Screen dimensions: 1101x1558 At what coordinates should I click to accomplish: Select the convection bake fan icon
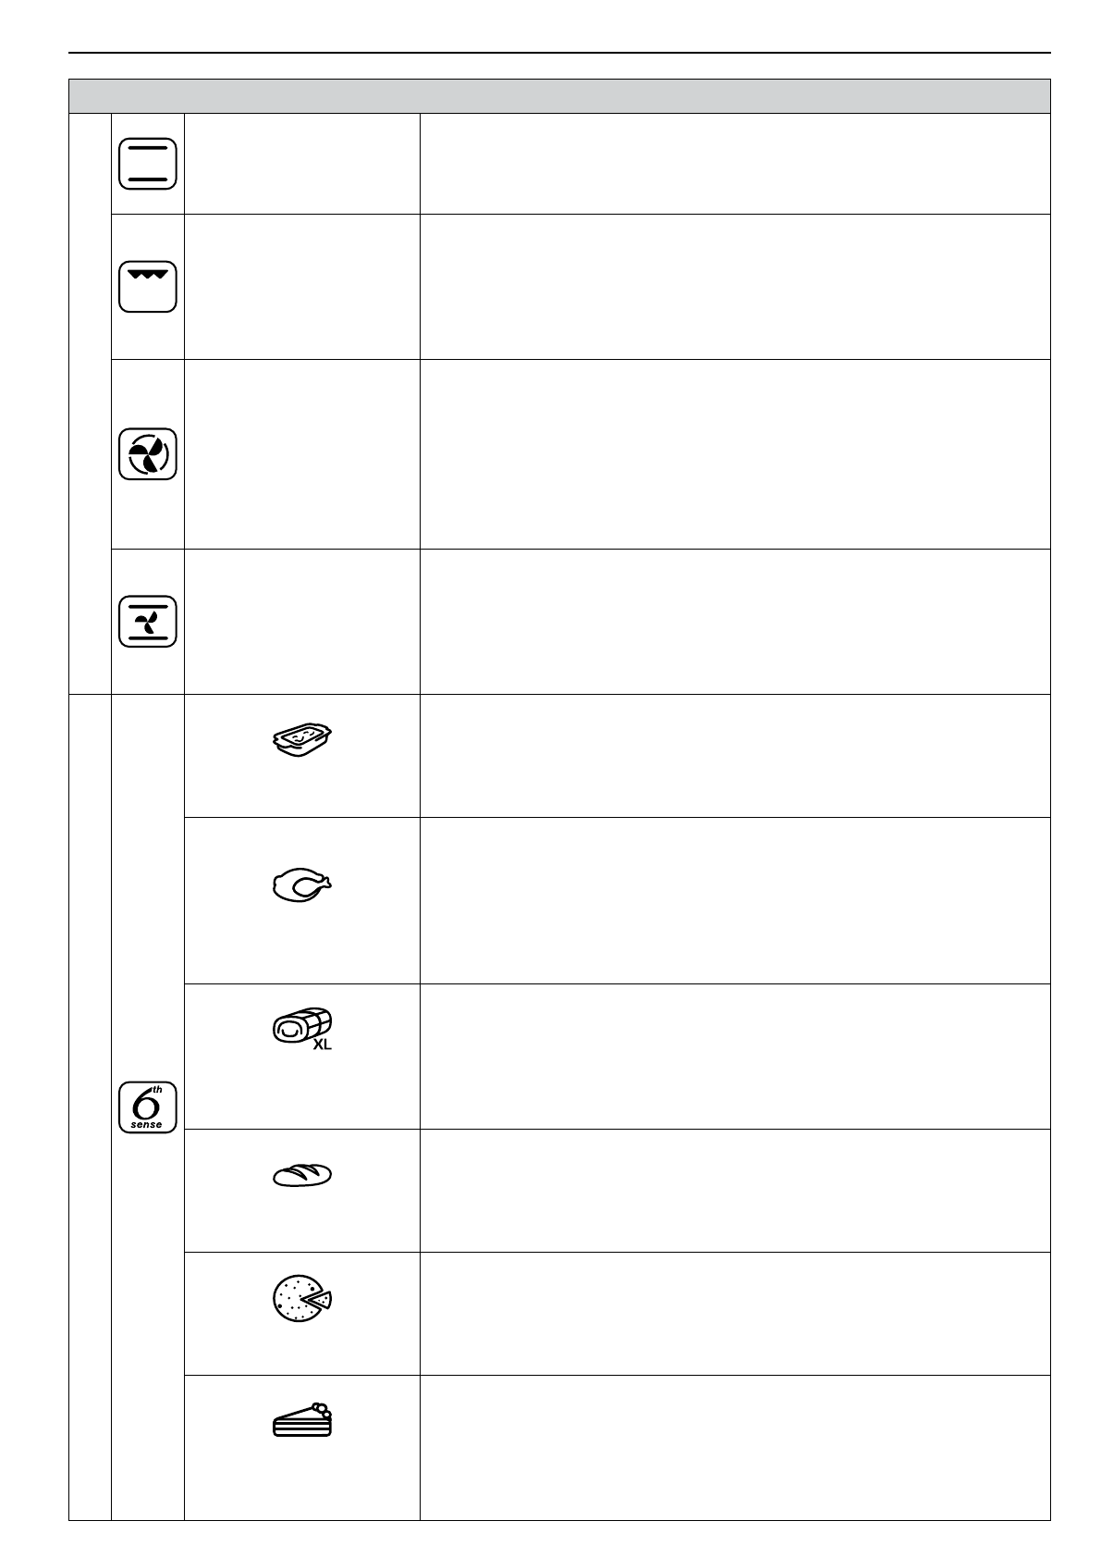coord(147,621)
